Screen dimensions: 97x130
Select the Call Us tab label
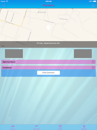(x=13, y=129)
